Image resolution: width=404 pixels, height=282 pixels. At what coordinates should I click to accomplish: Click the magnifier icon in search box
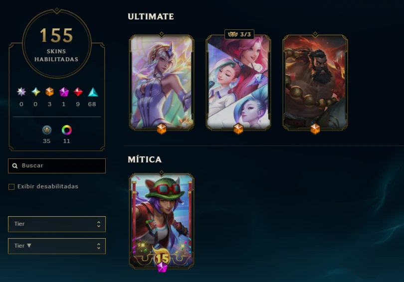coord(15,166)
